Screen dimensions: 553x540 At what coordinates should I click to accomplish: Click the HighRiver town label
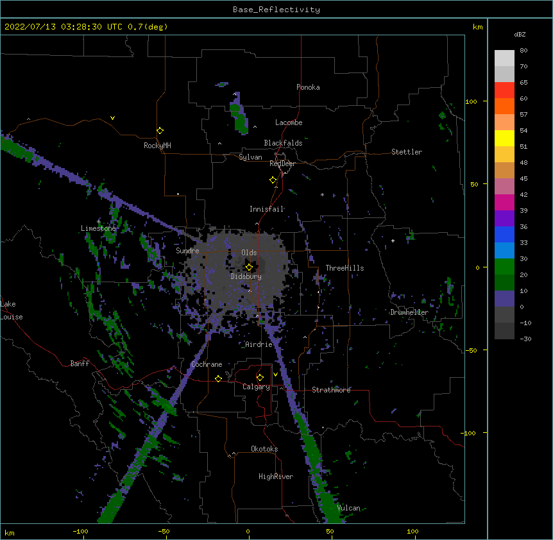coord(276,477)
